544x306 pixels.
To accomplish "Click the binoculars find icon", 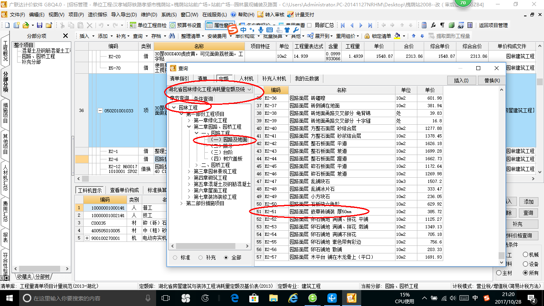I will point(172,36).
